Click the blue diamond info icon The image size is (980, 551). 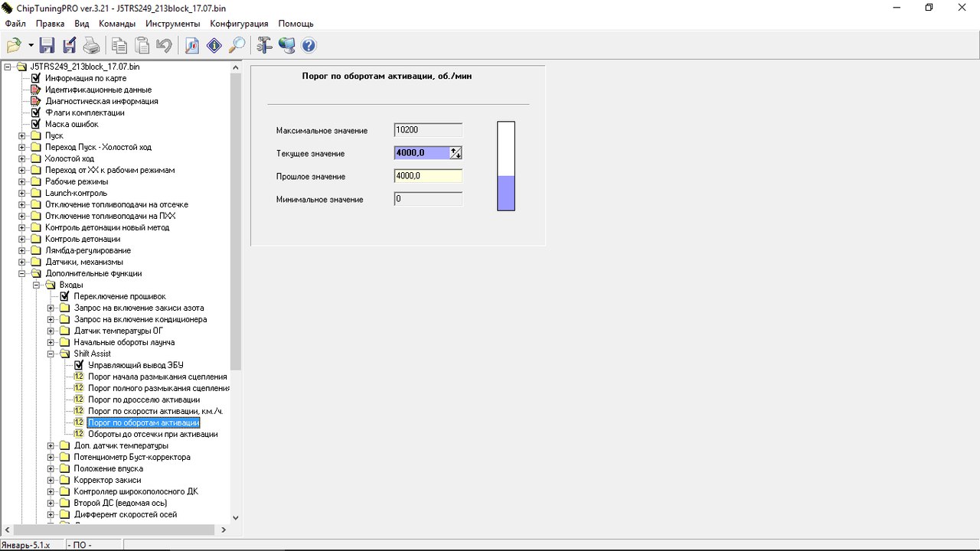click(x=214, y=46)
